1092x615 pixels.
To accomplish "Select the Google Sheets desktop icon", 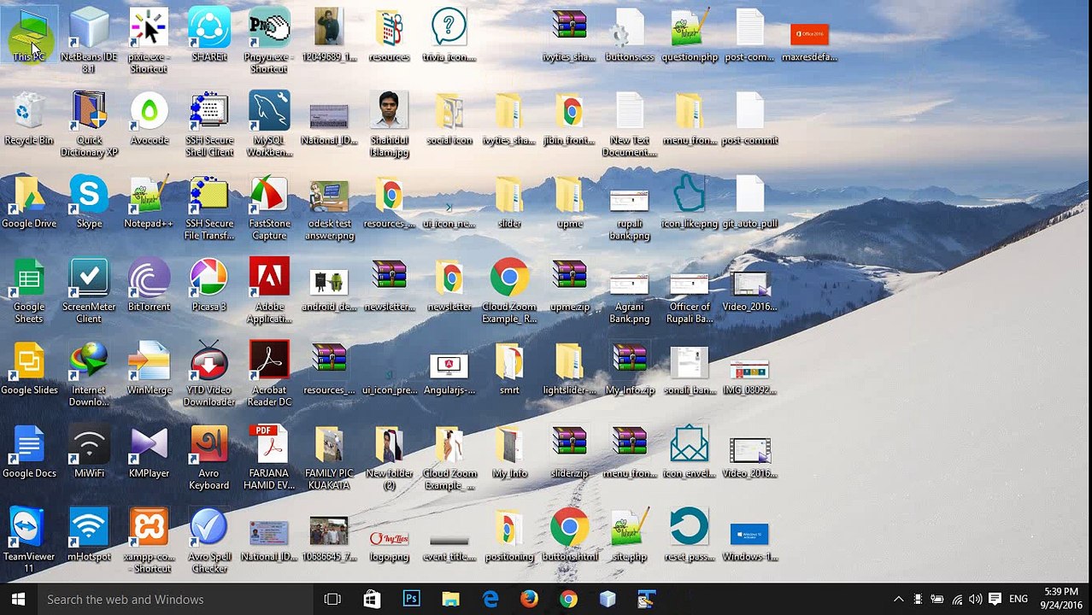I will coord(29,290).
